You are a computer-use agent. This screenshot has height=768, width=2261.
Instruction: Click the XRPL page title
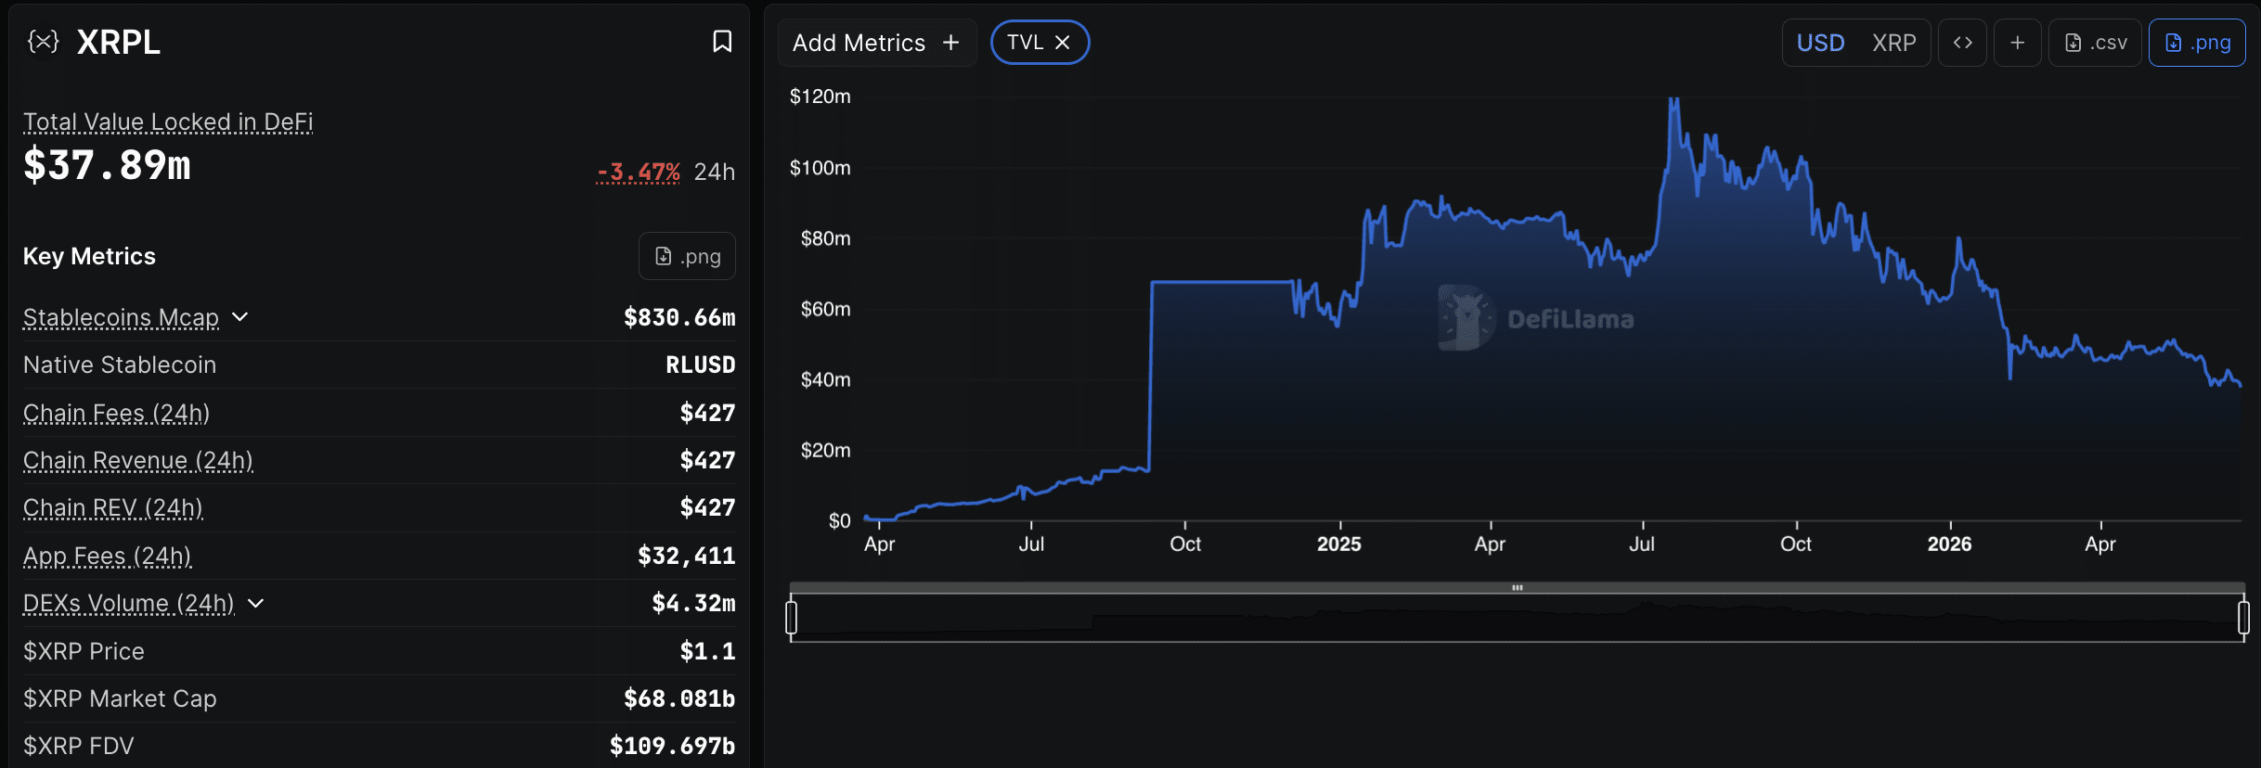(x=119, y=42)
